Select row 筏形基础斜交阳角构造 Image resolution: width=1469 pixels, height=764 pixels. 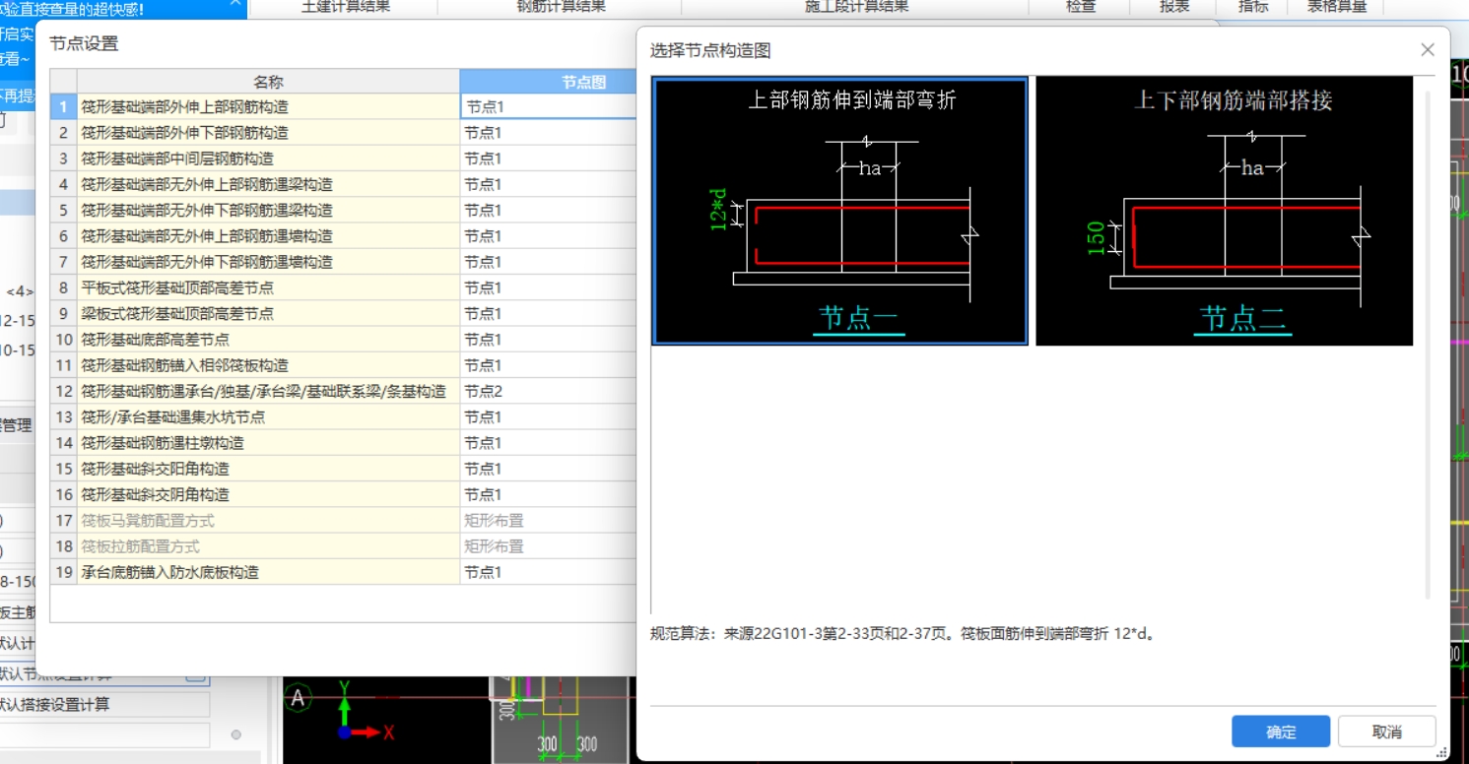(268, 469)
